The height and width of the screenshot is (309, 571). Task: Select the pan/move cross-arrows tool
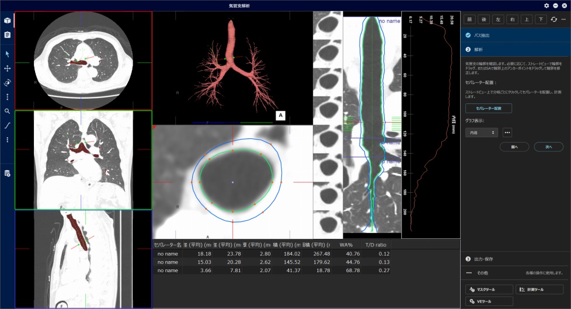tap(8, 68)
